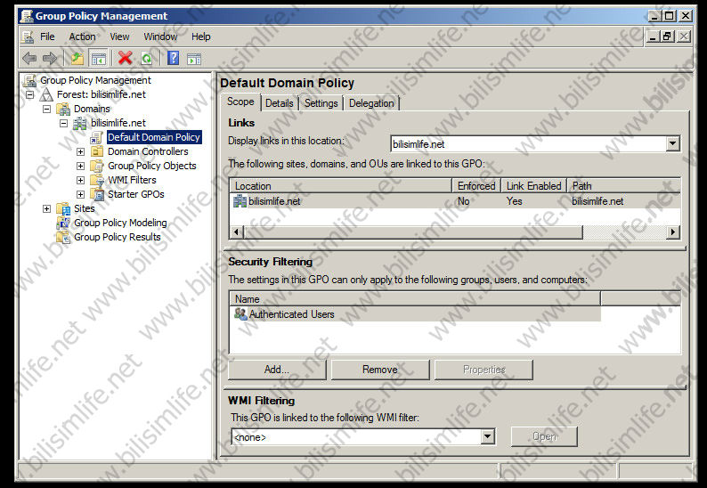Expand the Domain Controllers tree node
The height and width of the screenshot is (488, 707).
click(80, 151)
